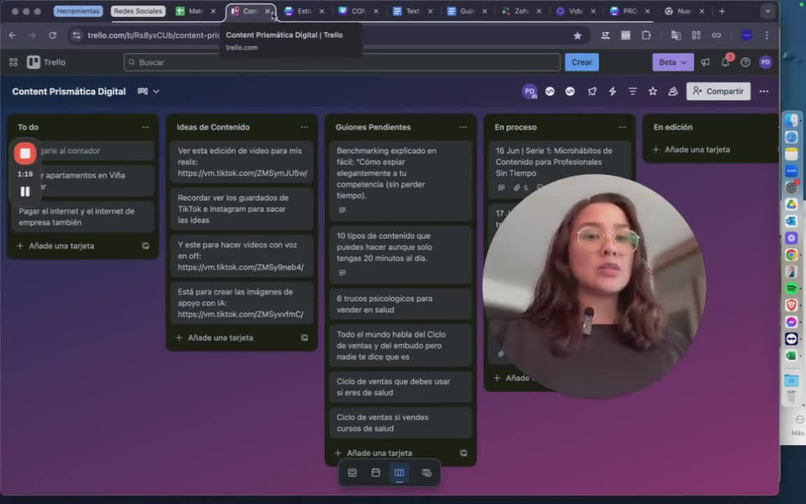Image resolution: width=806 pixels, height=504 pixels.
Task: Open Inbox from the bottom switcher
Action: pos(352,473)
